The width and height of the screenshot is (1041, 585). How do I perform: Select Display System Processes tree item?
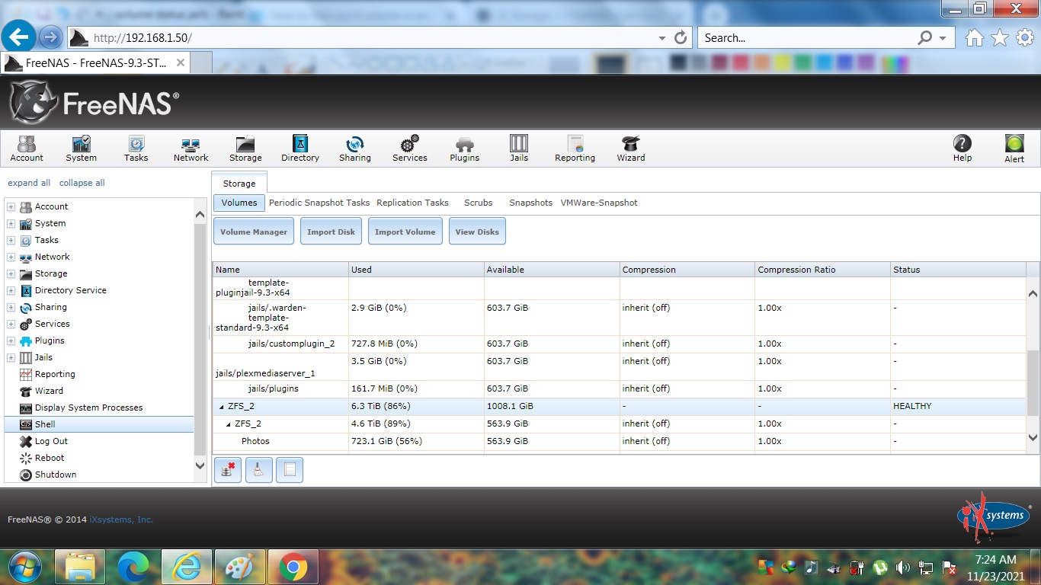point(88,408)
